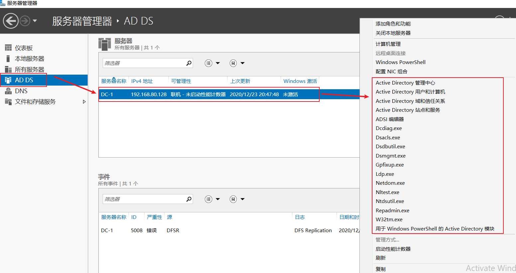This screenshot has width=516, height=273.
Task: Open Active Directory 用户和计算机 from context menu
Action: coord(410,92)
